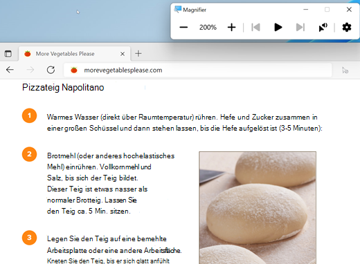Click the tomato favicon on the browser tab

28,54
